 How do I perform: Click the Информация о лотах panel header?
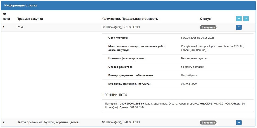click(x=22, y=5)
